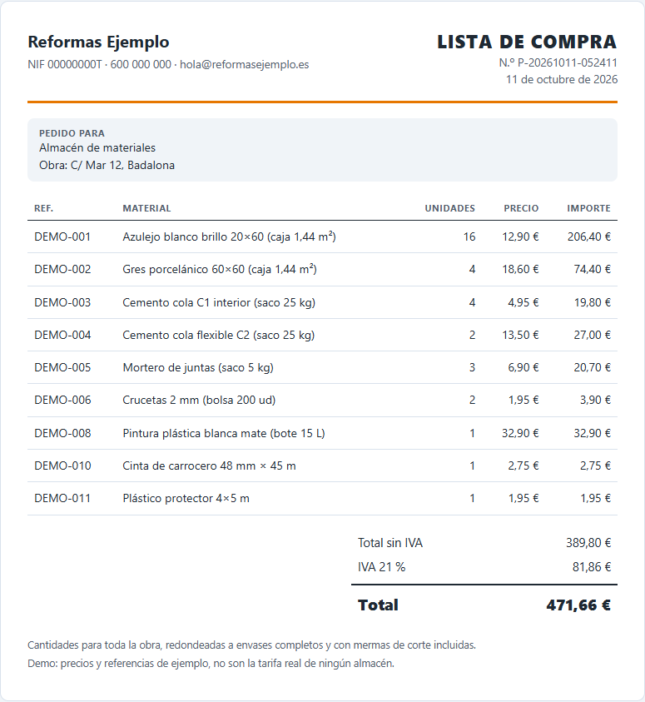Click price 6,90 €
The image size is (645, 702).
point(523,367)
